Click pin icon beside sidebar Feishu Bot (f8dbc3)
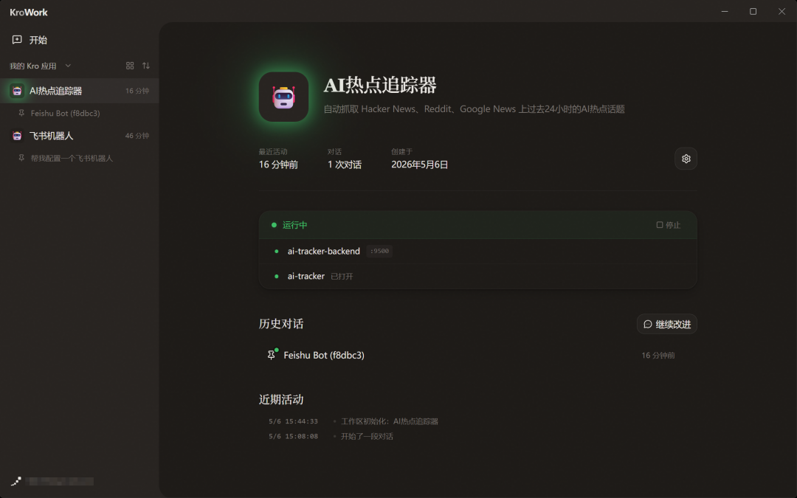The image size is (797, 498). click(x=21, y=113)
